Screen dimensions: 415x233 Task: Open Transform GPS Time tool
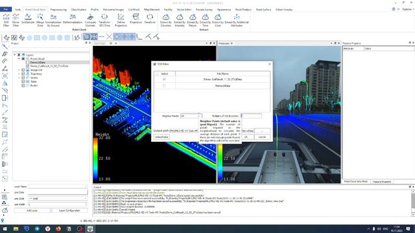(104, 20)
